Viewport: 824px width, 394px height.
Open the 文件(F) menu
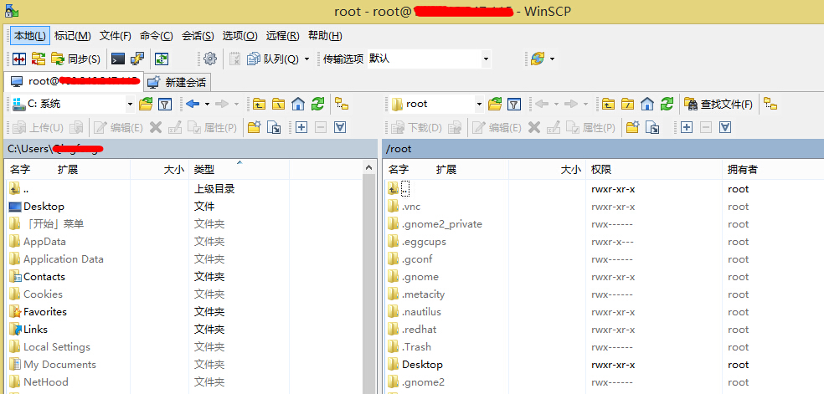point(115,36)
